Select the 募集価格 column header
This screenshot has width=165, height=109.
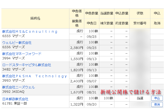point(77,23)
